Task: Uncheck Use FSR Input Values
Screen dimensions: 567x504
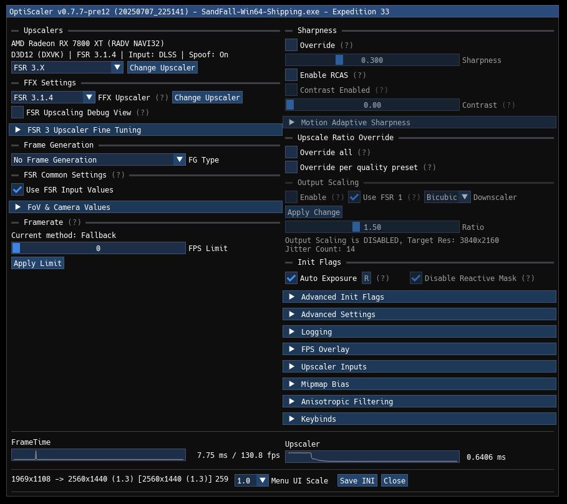Action: (x=17, y=189)
